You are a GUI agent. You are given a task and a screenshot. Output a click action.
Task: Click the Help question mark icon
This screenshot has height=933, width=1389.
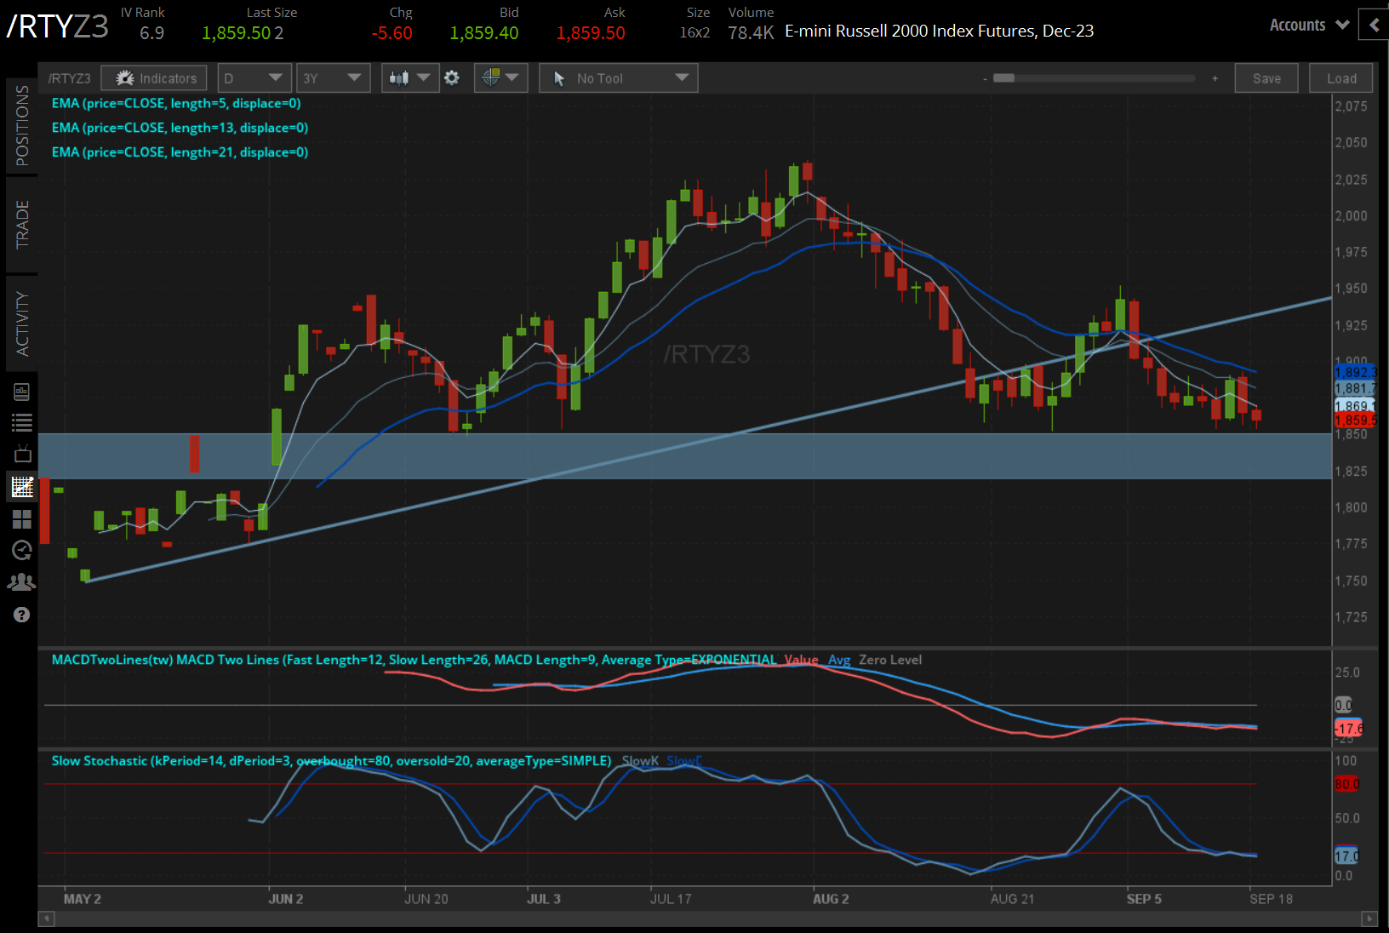pyautogui.click(x=22, y=614)
